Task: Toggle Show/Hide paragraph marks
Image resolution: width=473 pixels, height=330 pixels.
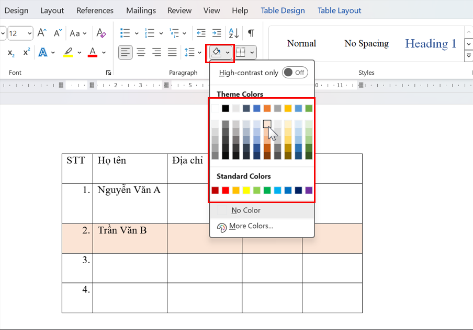Action: (251, 33)
